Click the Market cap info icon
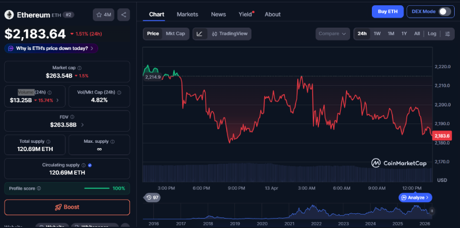This screenshot has width=460, height=228. coord(79,68)
